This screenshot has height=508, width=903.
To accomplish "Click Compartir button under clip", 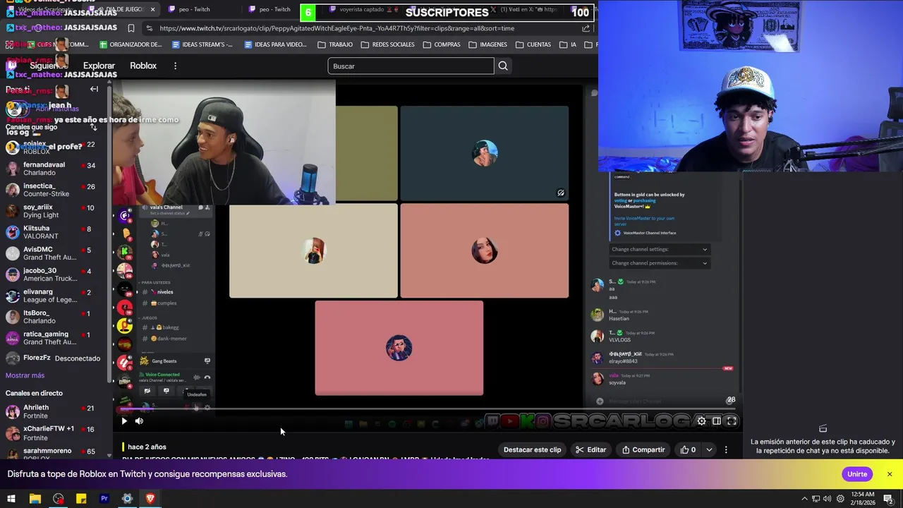I will pyautogui.click(x=643, y=449).
